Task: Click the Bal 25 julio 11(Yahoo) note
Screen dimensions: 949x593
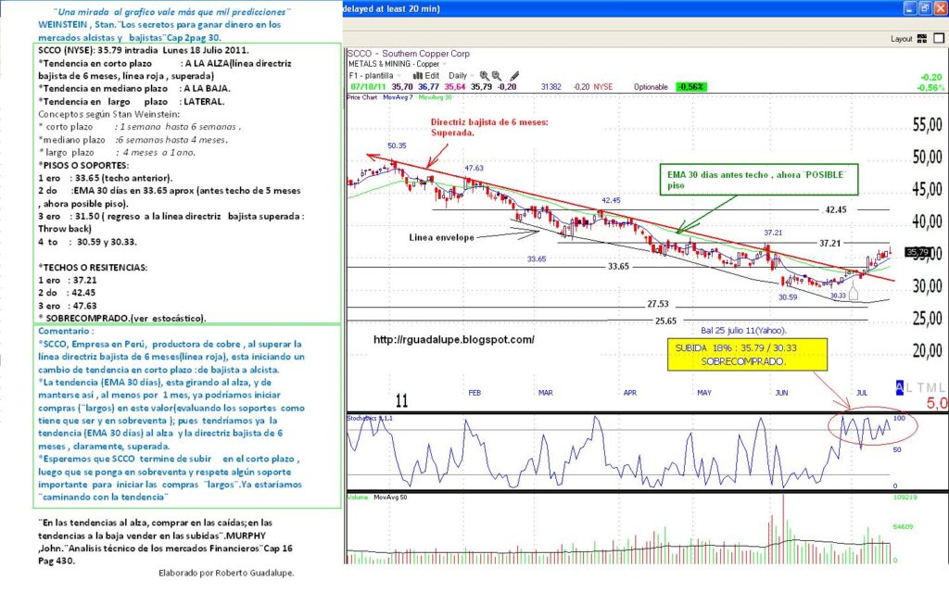Action: 744,331
